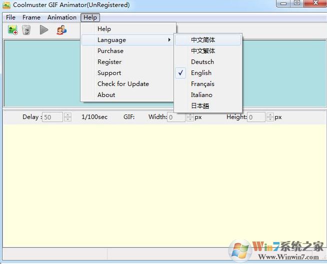This screenshot has width=327, height=264.
Task: Click the "Delay :" label
Action: pos(32,117)
